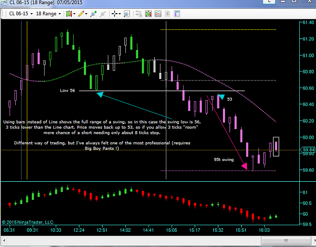Screen dimensions: 316x247
Task: Click the 05:31 time axis label
Action: point(9,230)
